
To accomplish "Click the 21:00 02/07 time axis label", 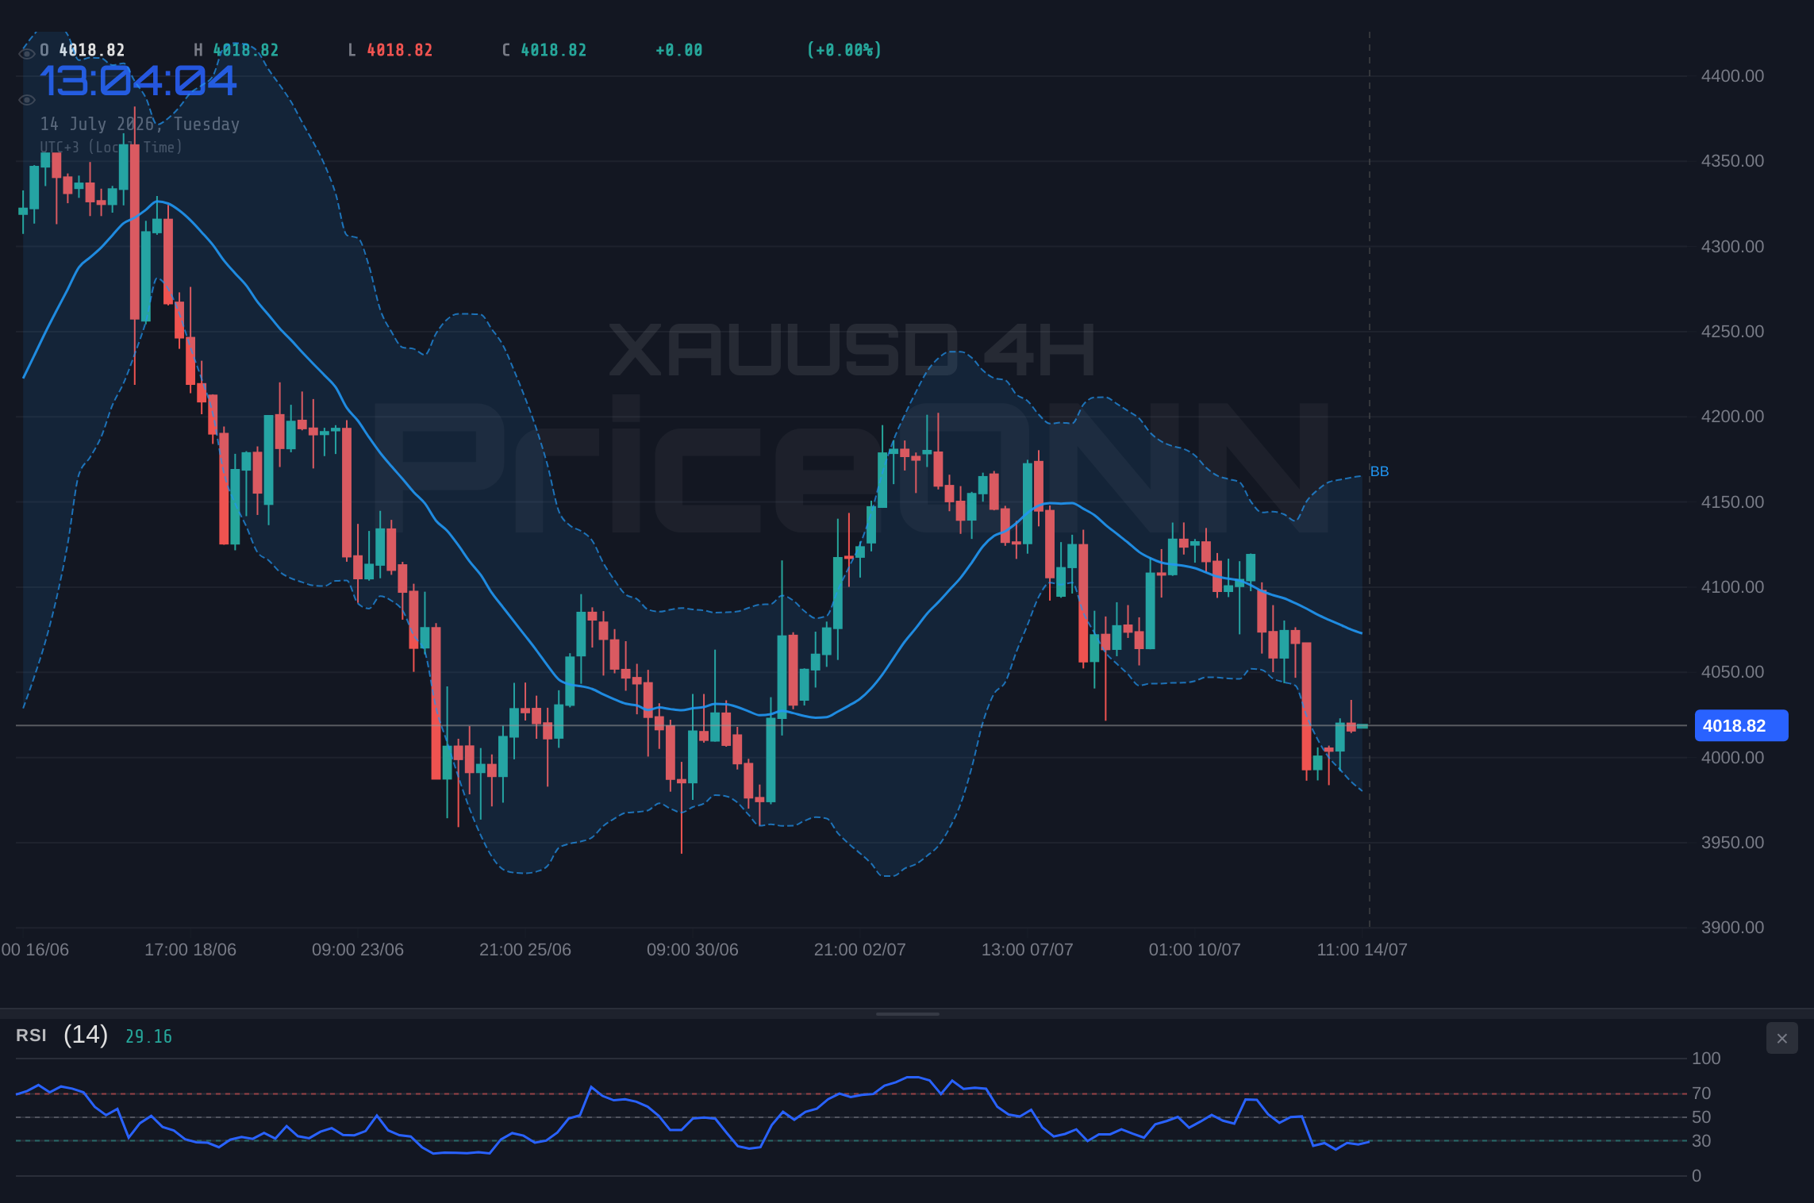I will [x=860, y=950].
